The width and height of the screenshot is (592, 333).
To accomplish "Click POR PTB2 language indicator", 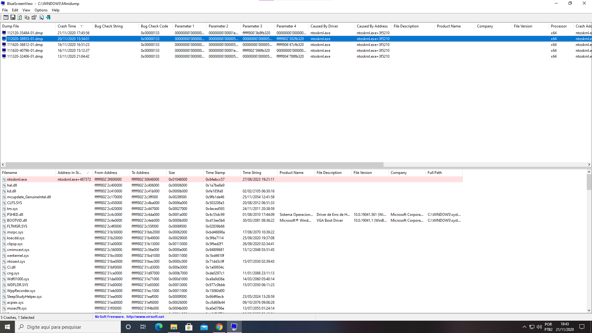I will (548, 327).
